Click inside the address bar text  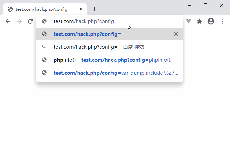click(x=85, y=21)
